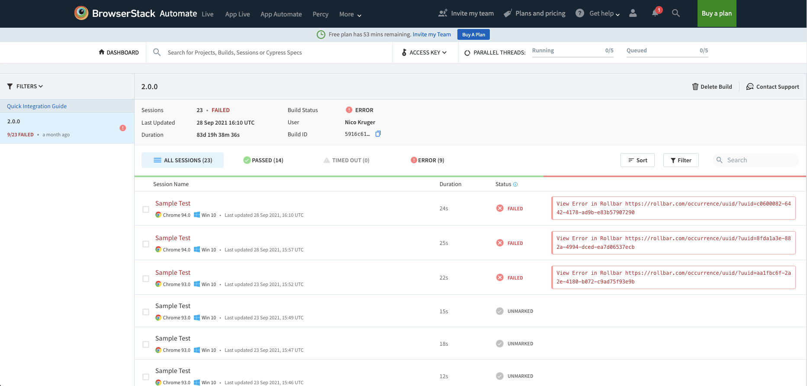807x386 pixels.
Task: Click the Delete Build trash icon
Action: point(695,87)
